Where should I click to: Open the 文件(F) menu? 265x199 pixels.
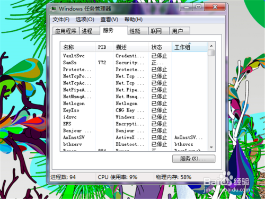coord(61,20)
